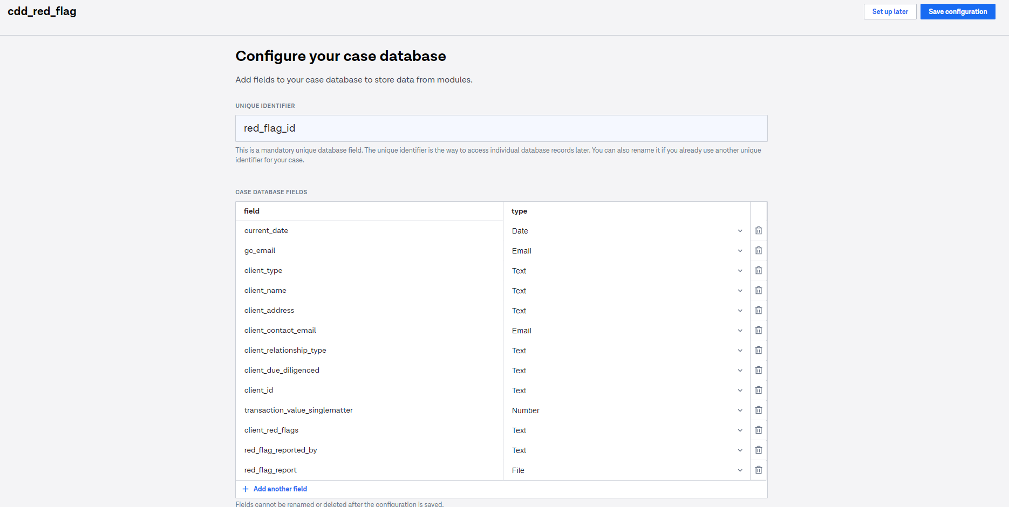The height and width of the screenshot is (507, 1009).
Task: Edit the gc_email field name
Action: (x=370, y=250)
